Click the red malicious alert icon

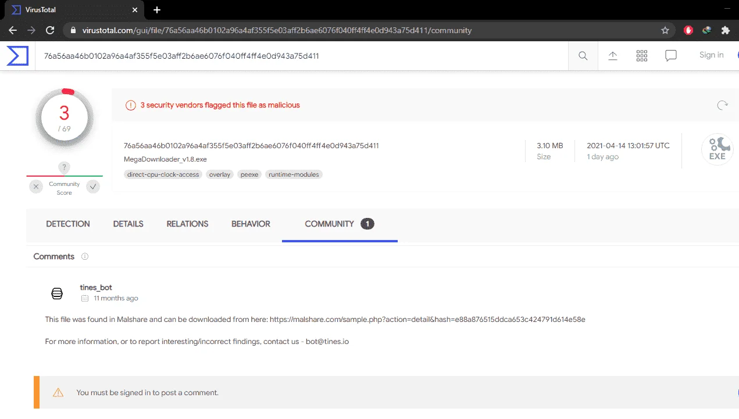pos(131,105)
